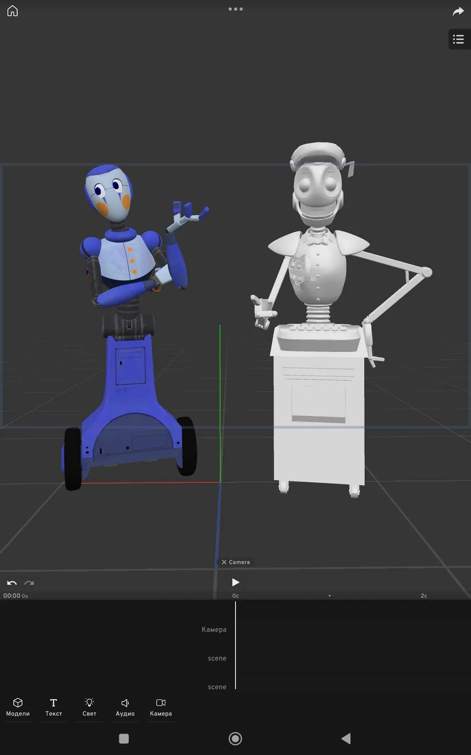Undo the last action
The height and width of the screenshot is (755, 471).
(12, 583)
